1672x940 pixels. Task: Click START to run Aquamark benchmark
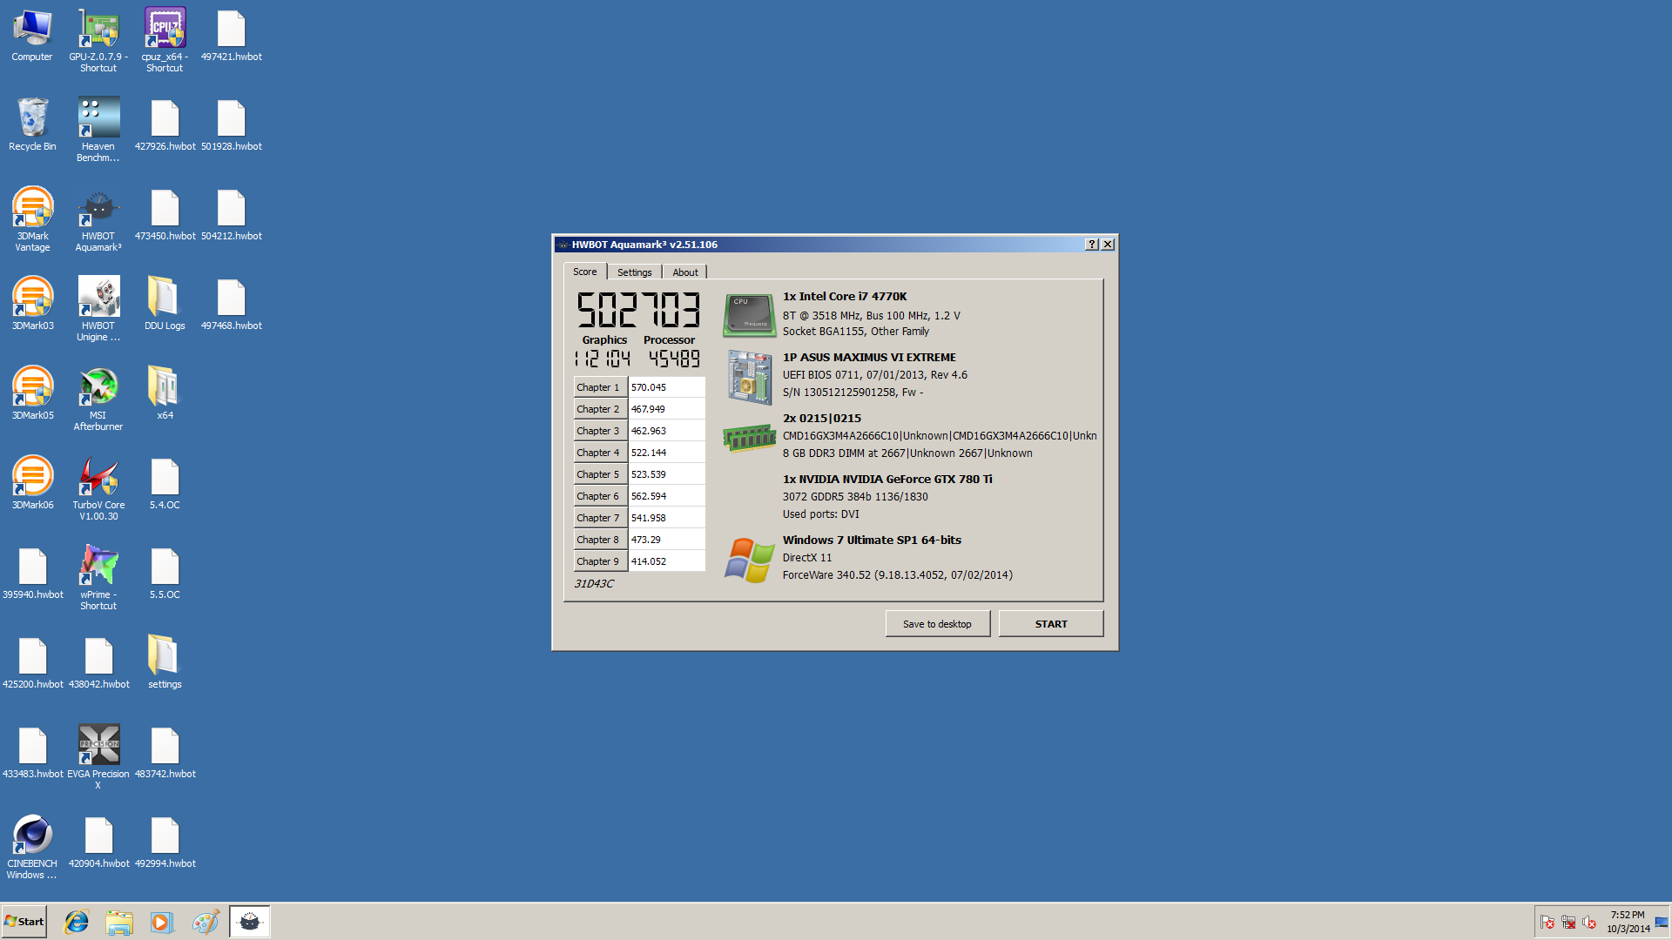(1051, 624)
